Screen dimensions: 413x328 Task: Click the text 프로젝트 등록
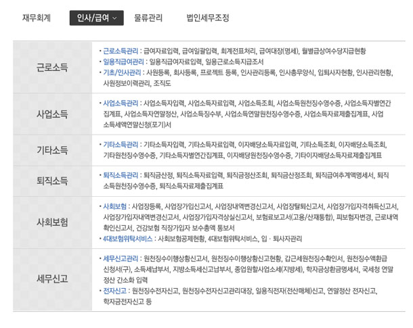pyautogui.click(x=219, y=72)
